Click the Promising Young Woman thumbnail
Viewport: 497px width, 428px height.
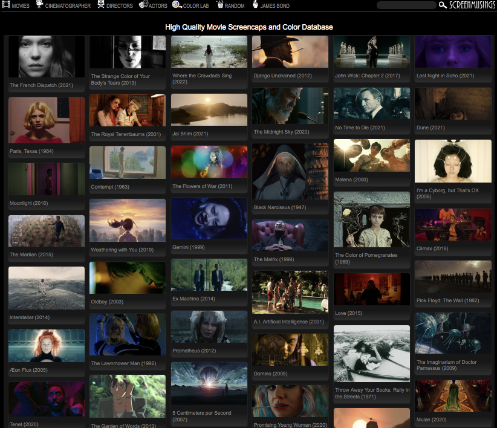pyautogui.click(x=290, y=401)
